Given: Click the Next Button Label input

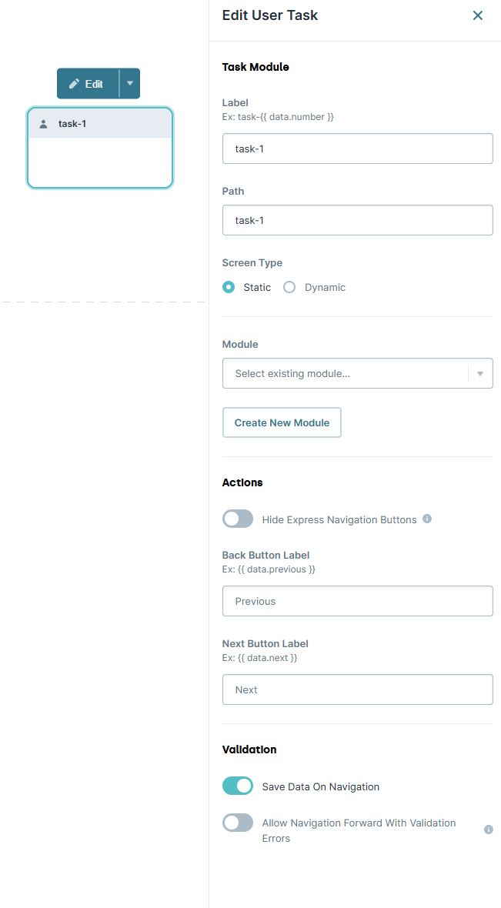Looking at the screenshot, I should (x=358, y=689).
